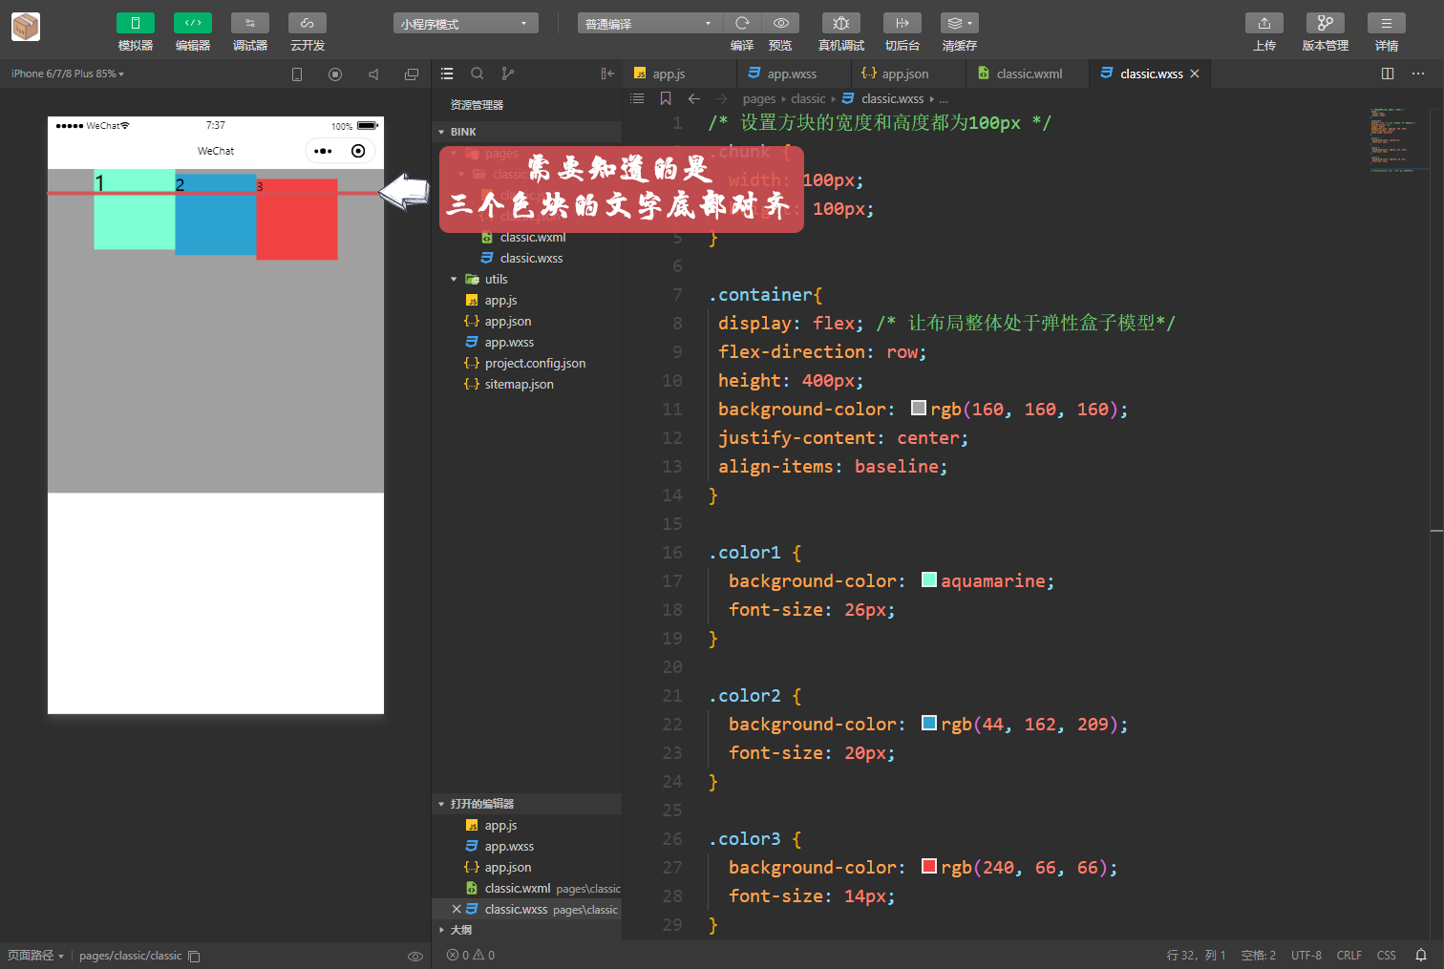
Task: Open the 普通编译 compile mode dropdown
Action: coord(650,24)
